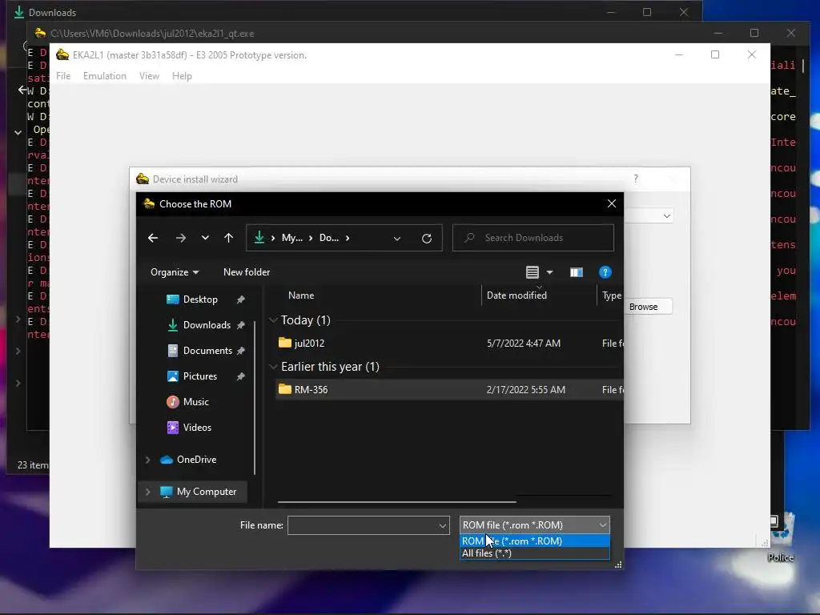Select Pictures in navigation pane

tap(199, 376)
